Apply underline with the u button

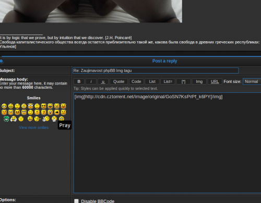[x=103, y=81]
